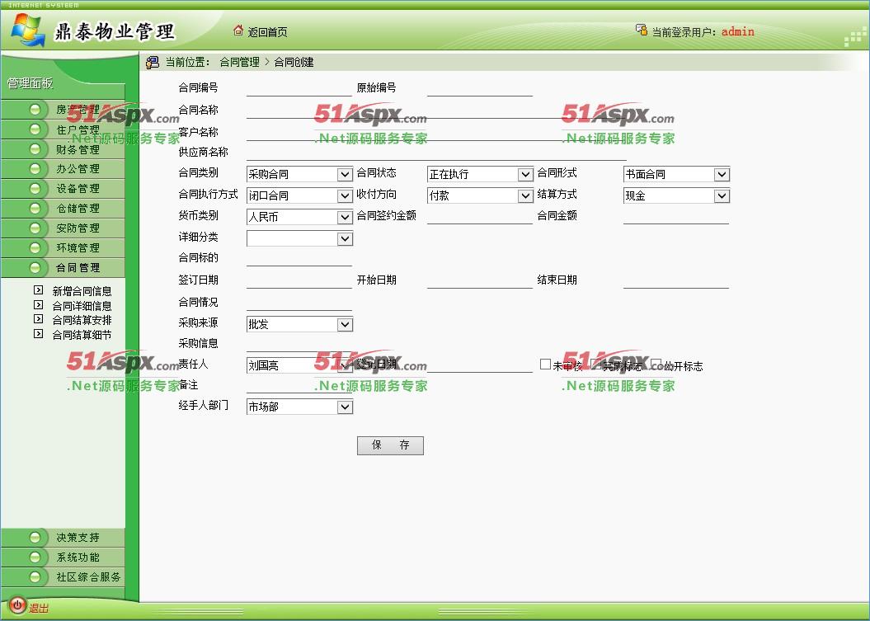
Task: Click the 保存 button
Action: click(x=390, y=445)
